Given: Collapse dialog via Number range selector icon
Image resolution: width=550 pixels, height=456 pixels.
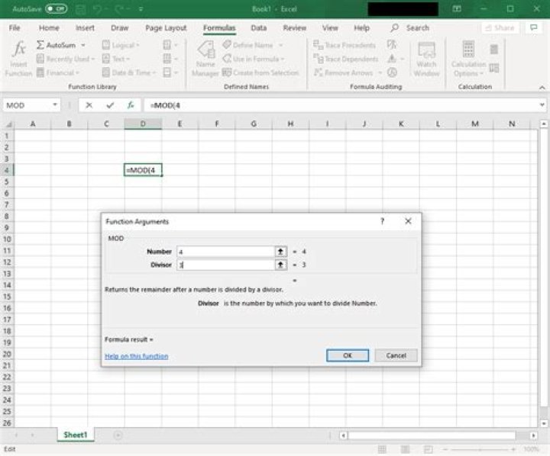Looking at the screenshot, I should [x=280, y=252].
